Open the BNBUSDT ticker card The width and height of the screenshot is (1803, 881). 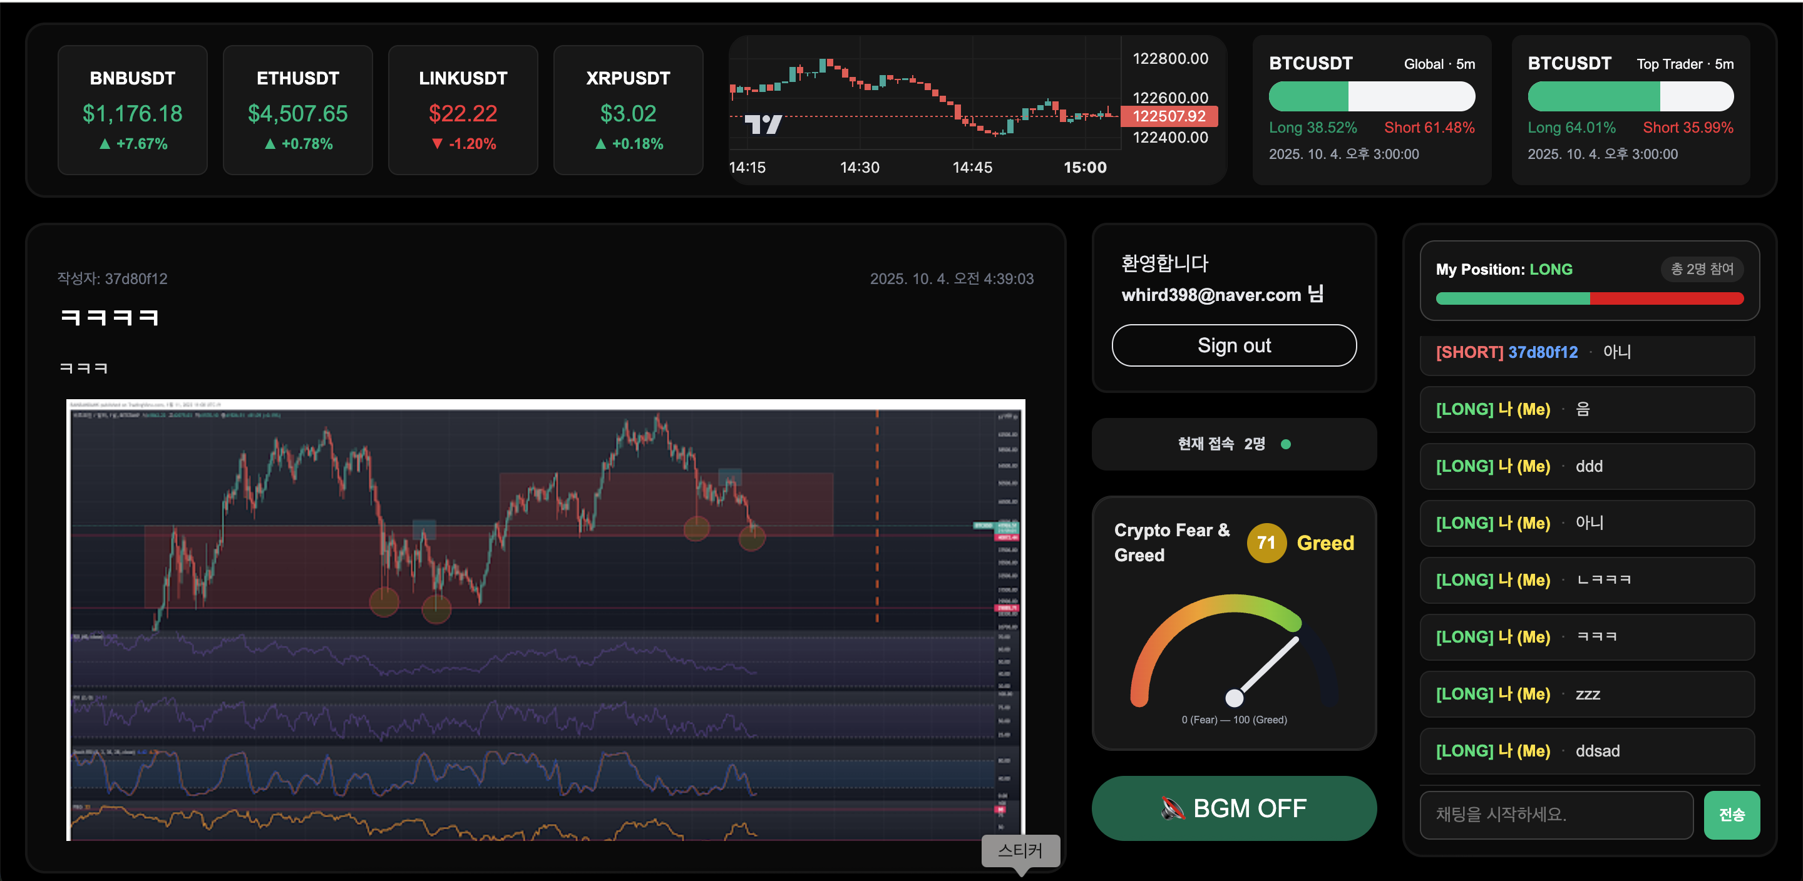(132, 110)
